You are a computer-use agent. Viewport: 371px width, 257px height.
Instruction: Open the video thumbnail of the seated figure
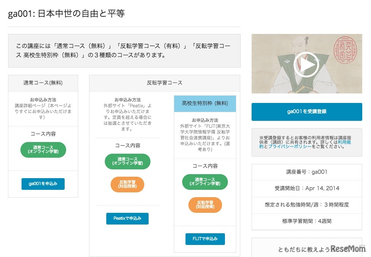click(x=307, y=64)
